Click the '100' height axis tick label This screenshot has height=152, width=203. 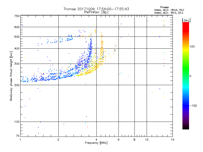[x=17, y=122]
